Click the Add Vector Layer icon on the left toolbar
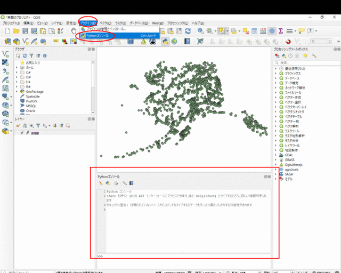 5,54
